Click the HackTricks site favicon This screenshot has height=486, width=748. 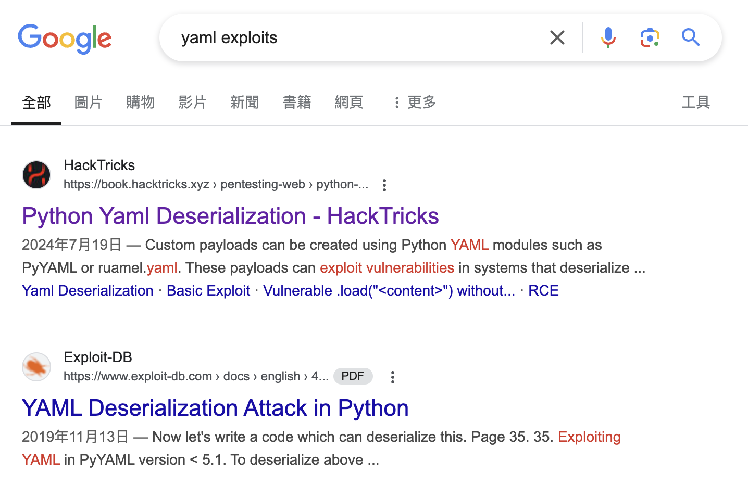(x=36, y=174)
